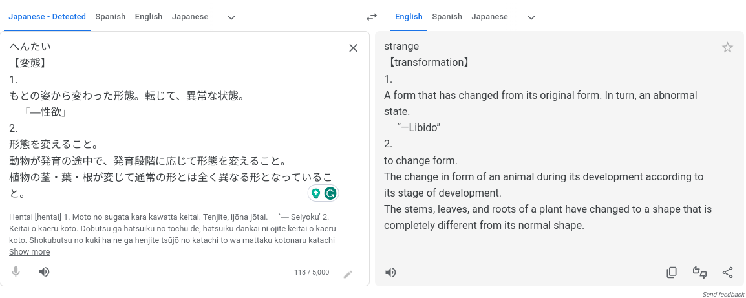Select Spanish as source language
The width and height of the screenshot is (746, 298).
click(x=110, y=17)
